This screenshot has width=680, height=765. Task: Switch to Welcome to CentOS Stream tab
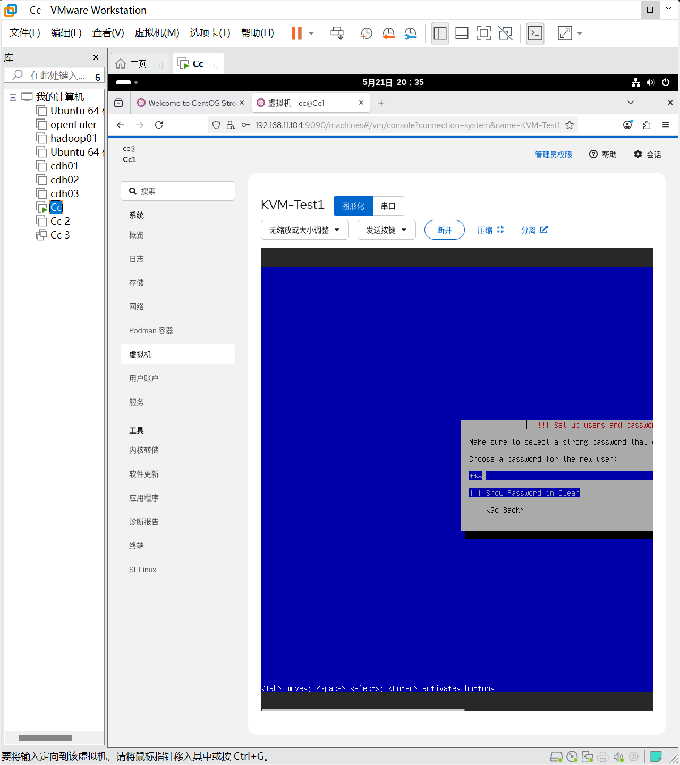[191, 103]
